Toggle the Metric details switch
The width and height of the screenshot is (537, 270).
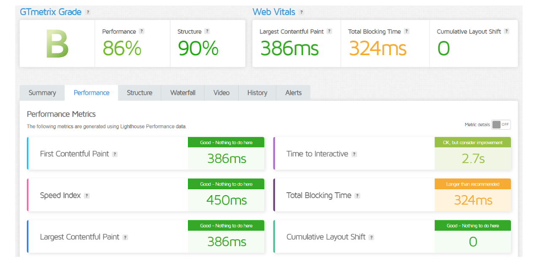(501, 124)
